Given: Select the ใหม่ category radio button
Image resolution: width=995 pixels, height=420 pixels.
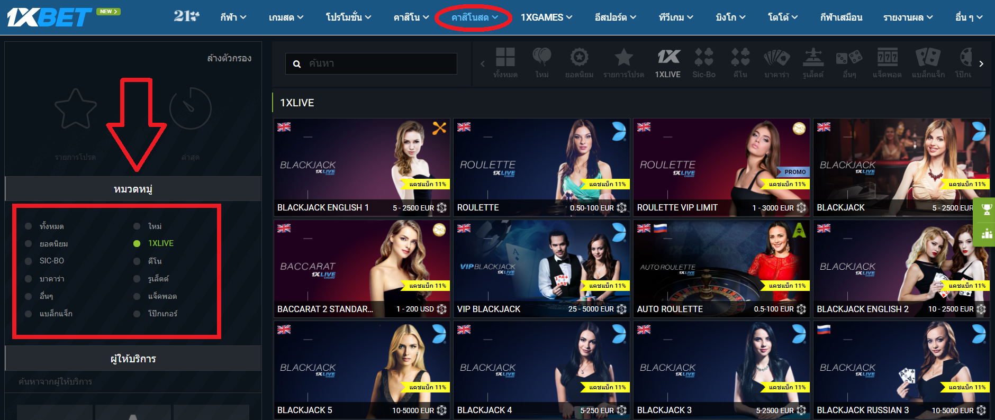Looking at the screenshot, I should point(137,226).
